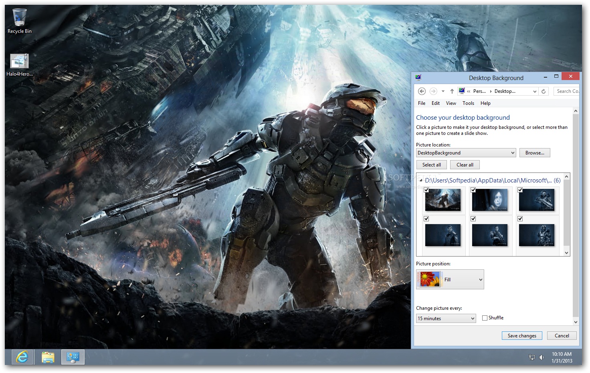This screenshot has width=590, height=373.
Task: Collapse the D:\Users\Softpedia folder group
Action: (421, 180)
